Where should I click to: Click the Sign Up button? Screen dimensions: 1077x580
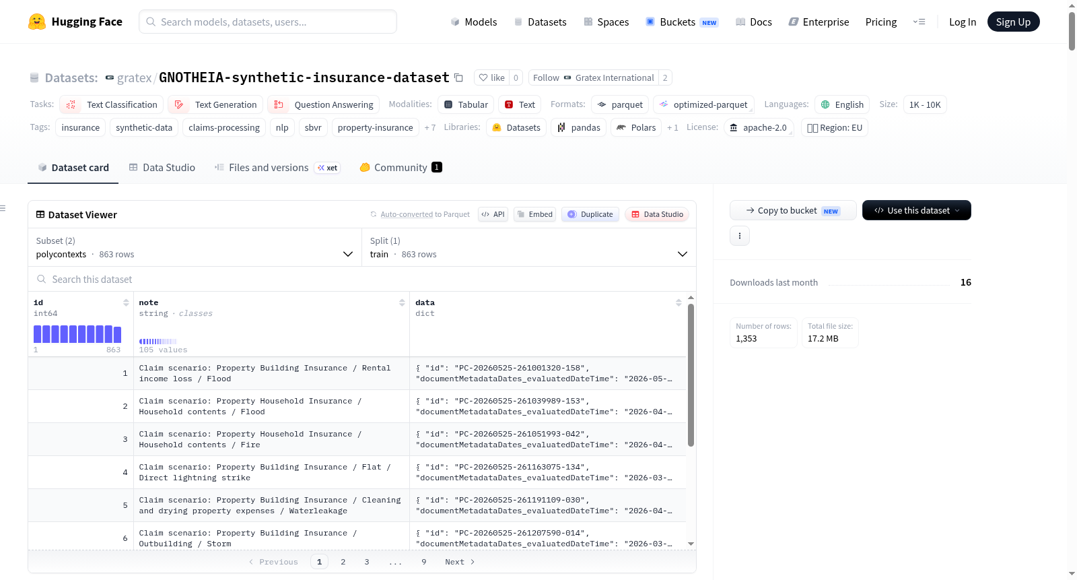pos(1013,22)
